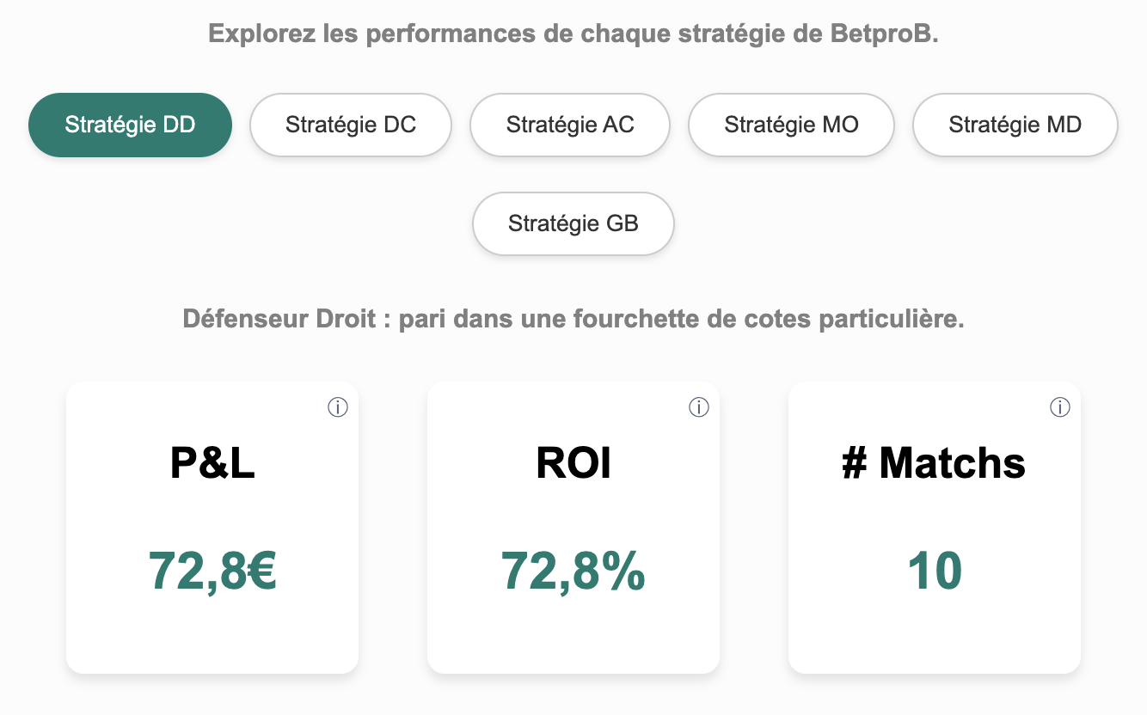Open the Stratégie AC tab
Viewport: 1147px width, 715px height.
570,125
